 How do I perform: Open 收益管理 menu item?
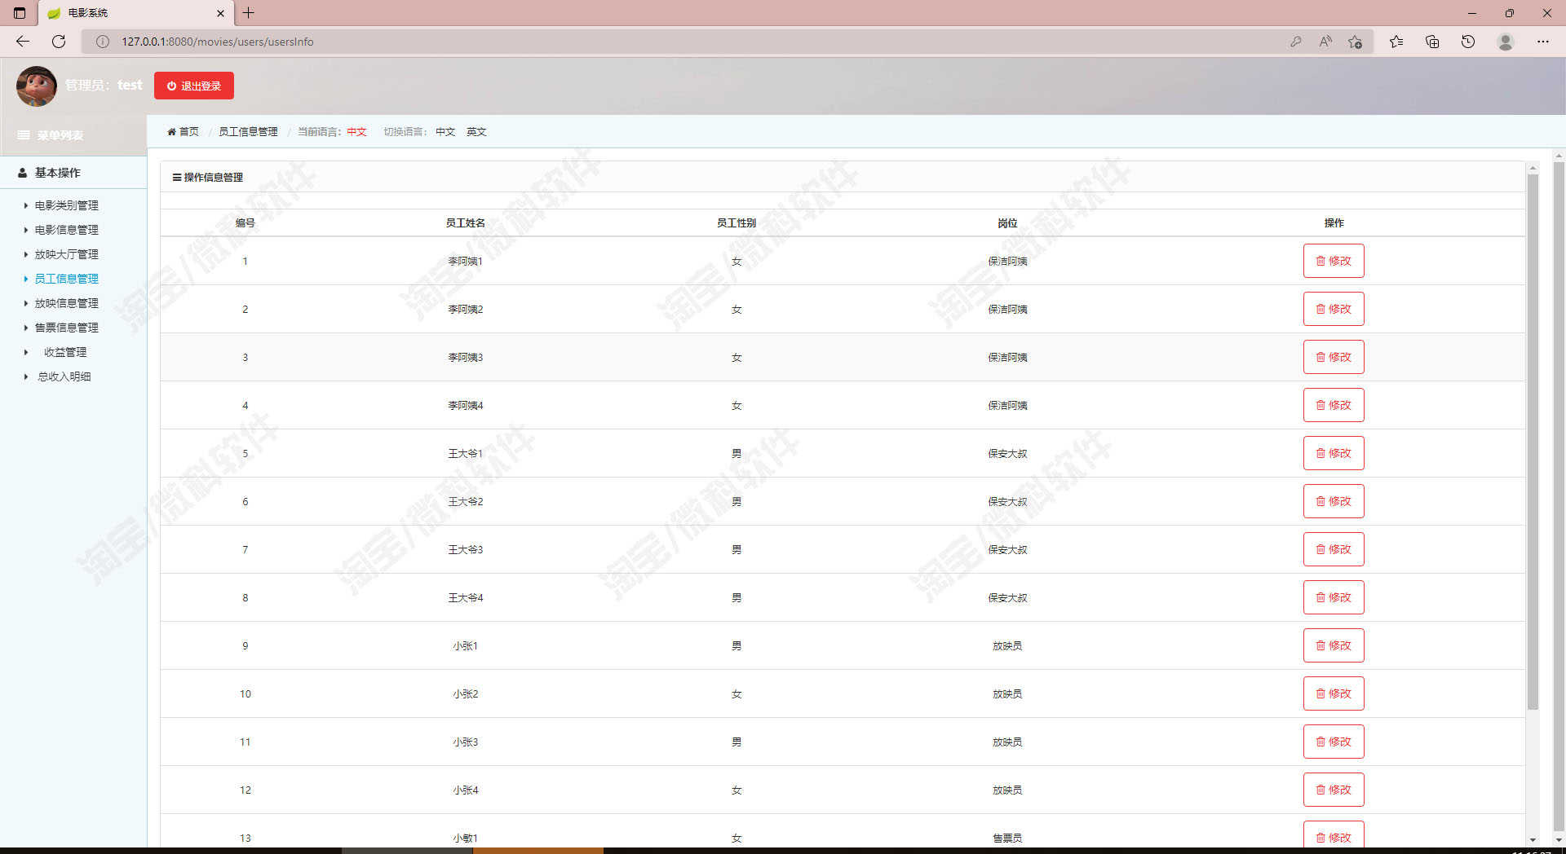pos(65,352)
